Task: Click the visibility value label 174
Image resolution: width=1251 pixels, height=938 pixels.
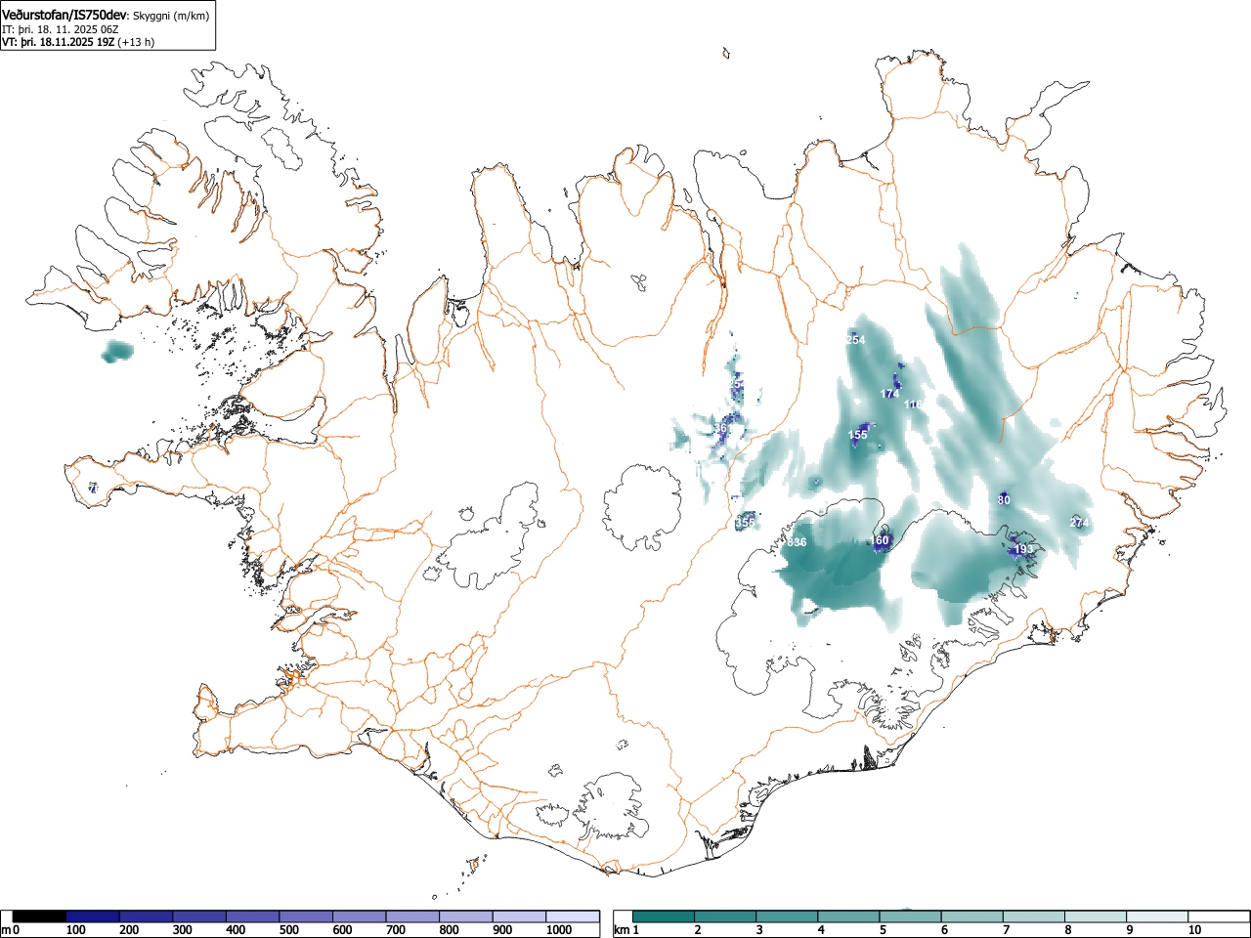Action: (889, 394)
